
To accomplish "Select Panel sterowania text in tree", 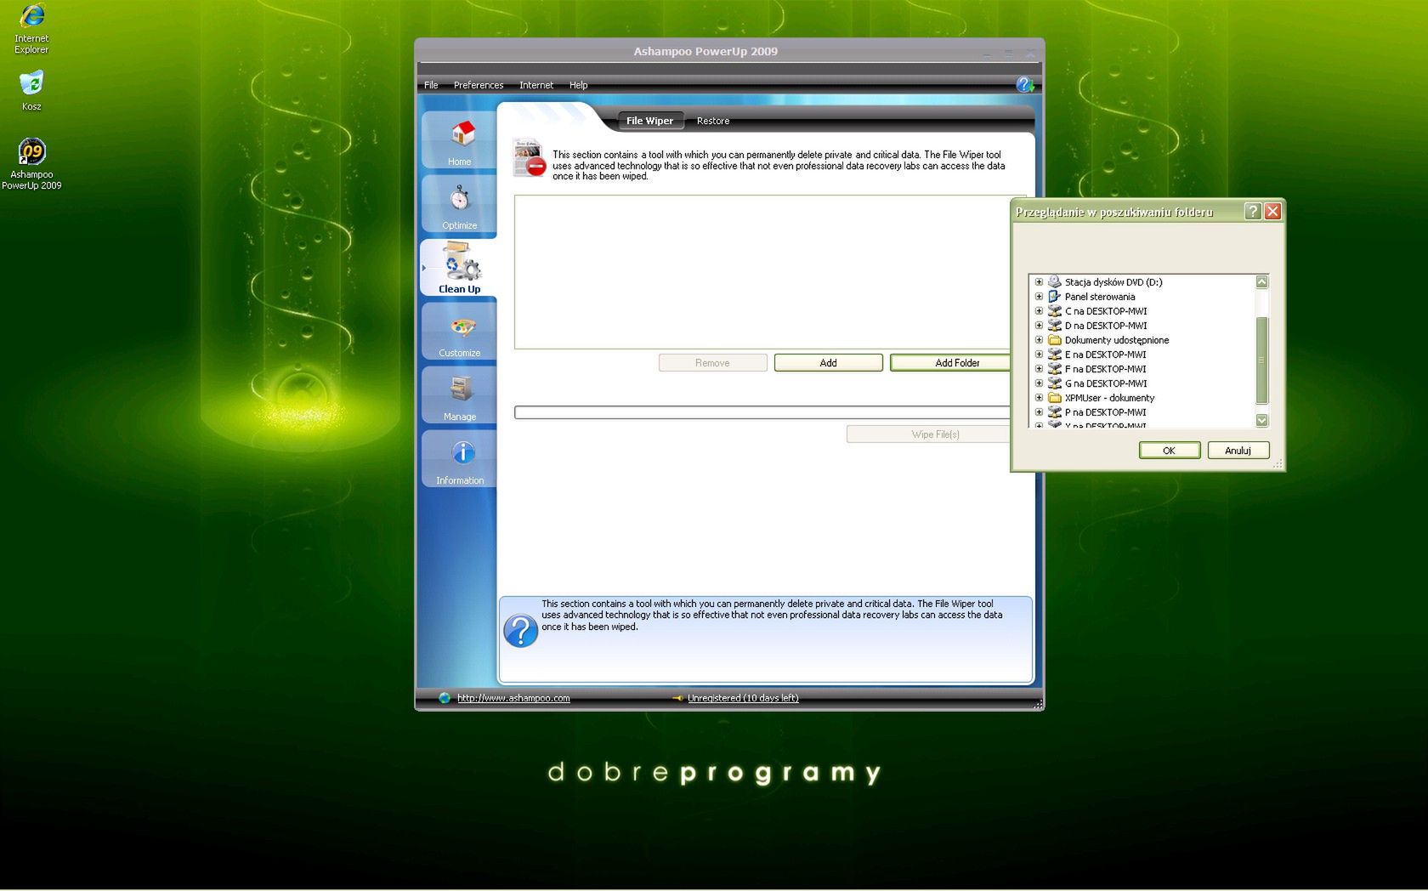I will tap(1100, 297).
